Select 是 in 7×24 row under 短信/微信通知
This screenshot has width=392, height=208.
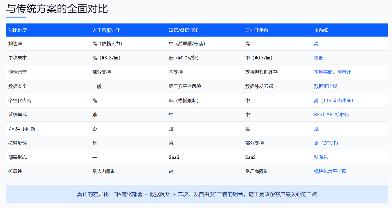click(x=171, y=129)
